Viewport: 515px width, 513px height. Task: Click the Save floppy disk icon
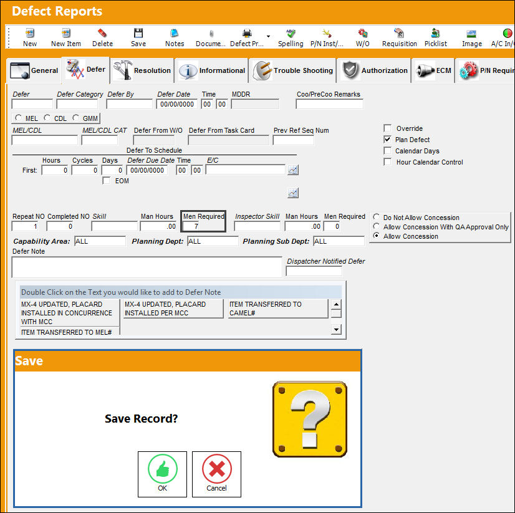[138, 33]
